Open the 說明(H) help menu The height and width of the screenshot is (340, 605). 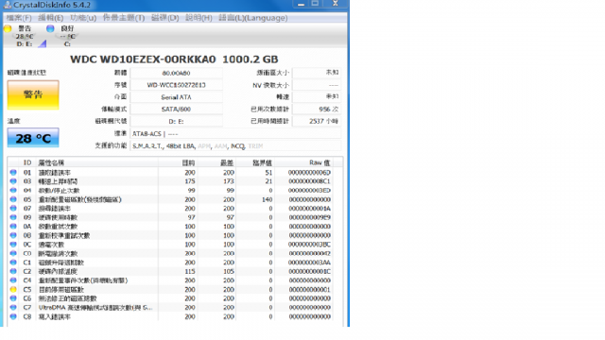click(199, 18)
